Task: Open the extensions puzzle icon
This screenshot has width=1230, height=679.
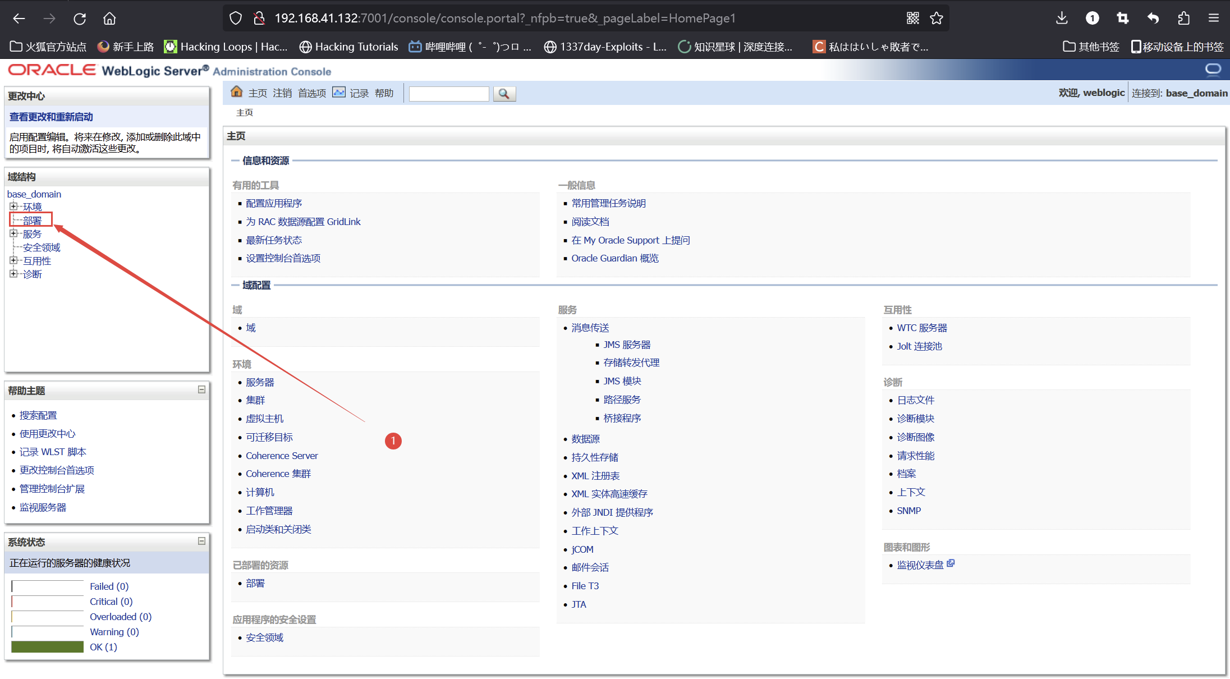Action: (x=1183, y=19)
